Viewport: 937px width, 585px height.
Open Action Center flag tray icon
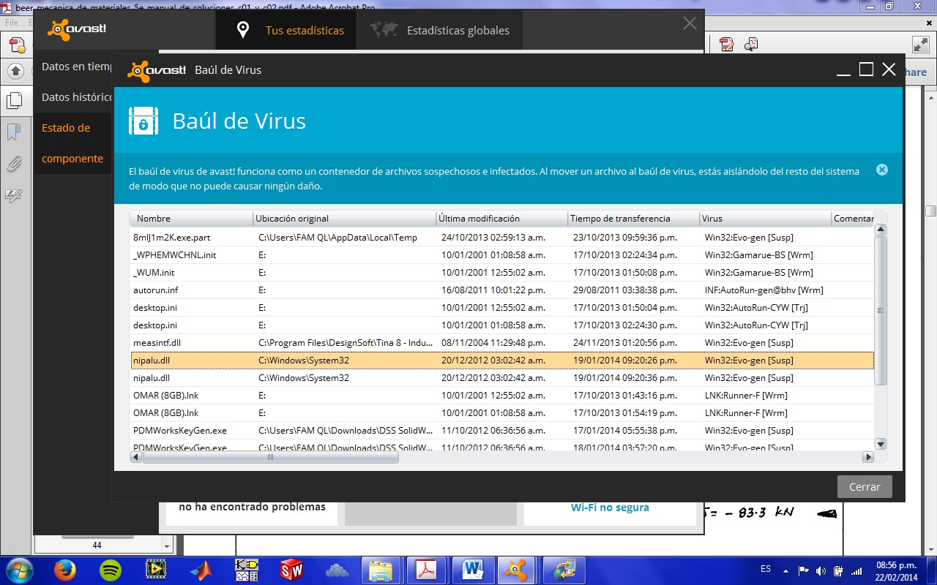(804, 570)
